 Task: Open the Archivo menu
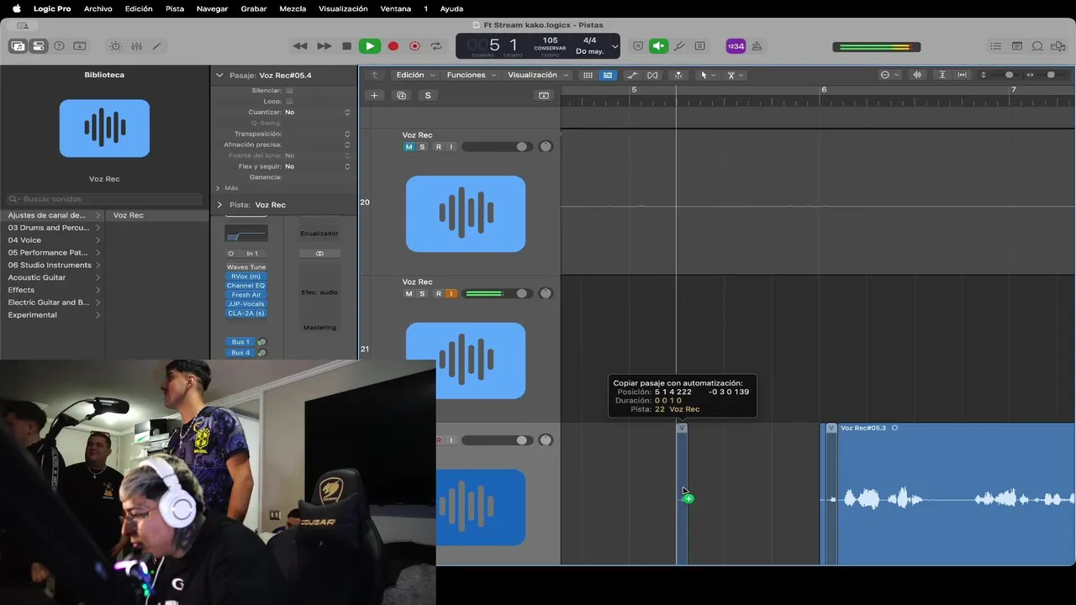pos(98,8)
